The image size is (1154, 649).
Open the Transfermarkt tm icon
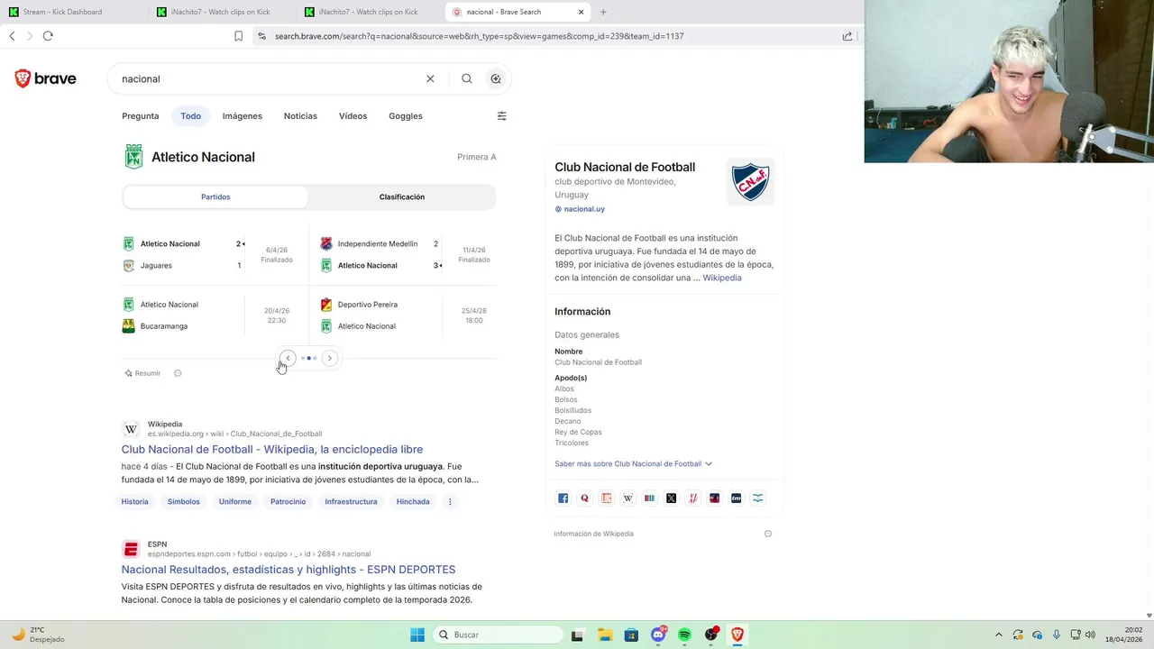(x=737, y=498)
